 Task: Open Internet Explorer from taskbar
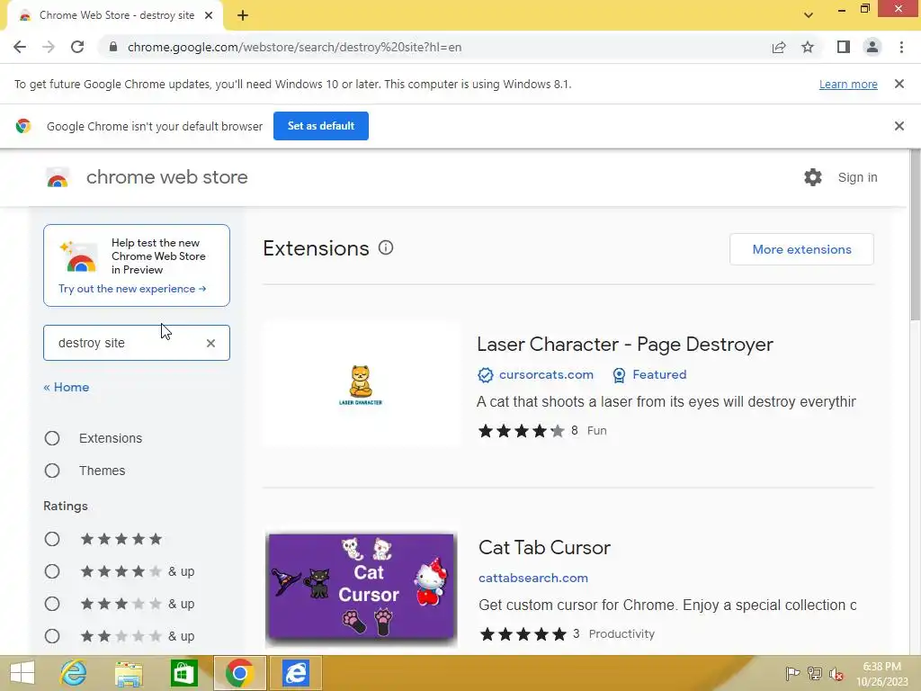click(74, 673)
